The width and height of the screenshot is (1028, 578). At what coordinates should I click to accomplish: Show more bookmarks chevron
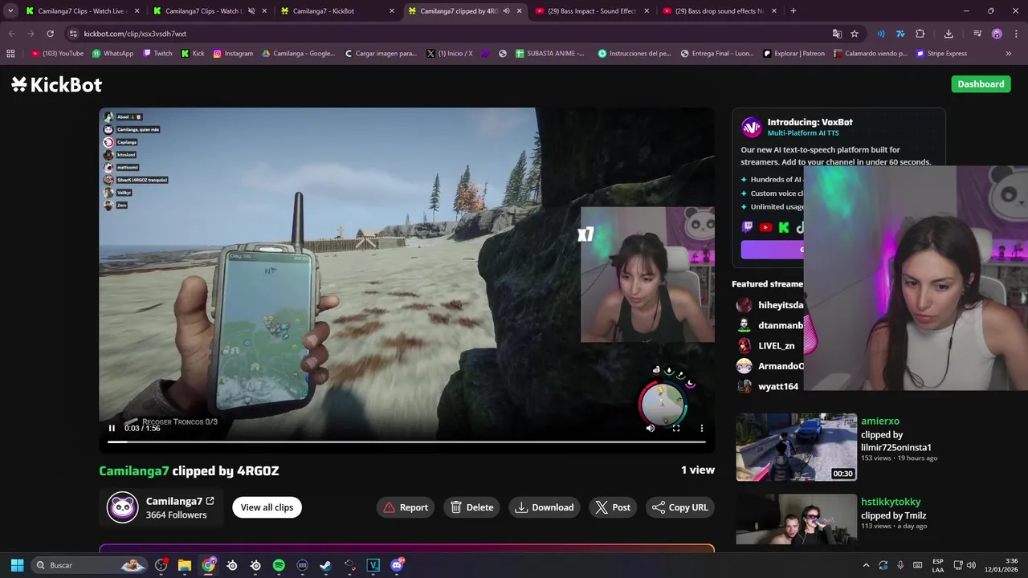click(x=1009, y=54)
